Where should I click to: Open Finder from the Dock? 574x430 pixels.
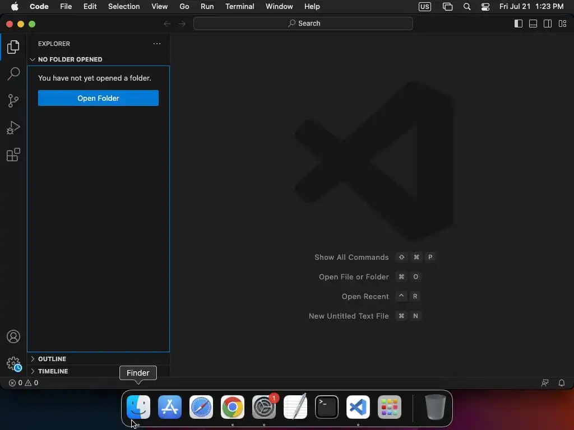point(138,407)
